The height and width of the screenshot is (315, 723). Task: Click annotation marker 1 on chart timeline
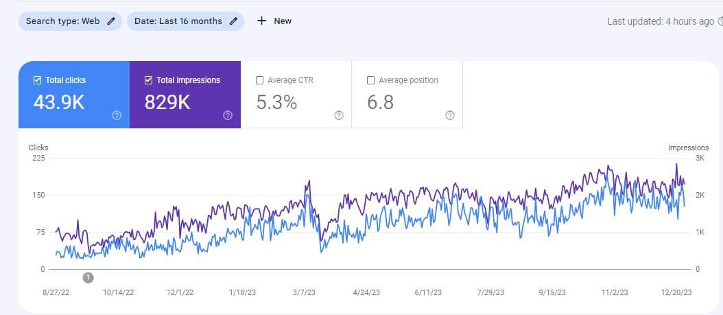[x=88, y=277]
